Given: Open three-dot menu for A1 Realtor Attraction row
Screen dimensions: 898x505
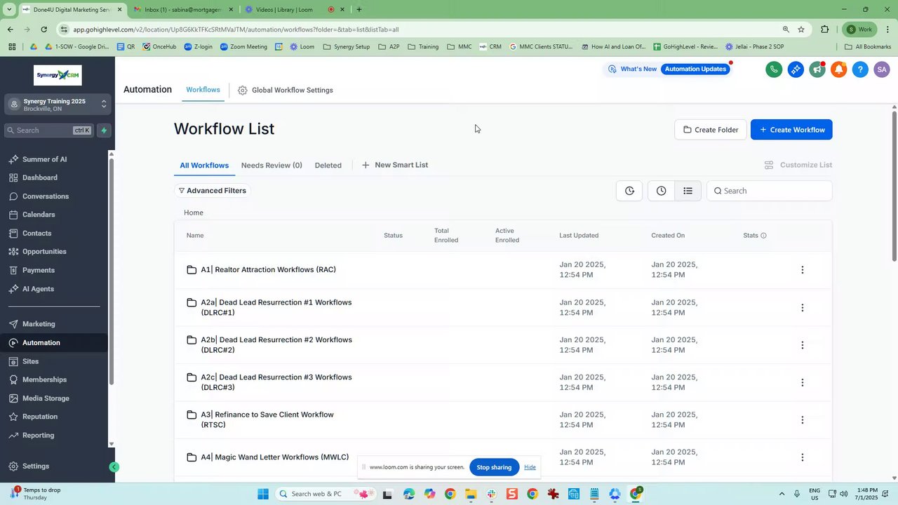Looking at the screenshot, I should [x=803, y=270].
